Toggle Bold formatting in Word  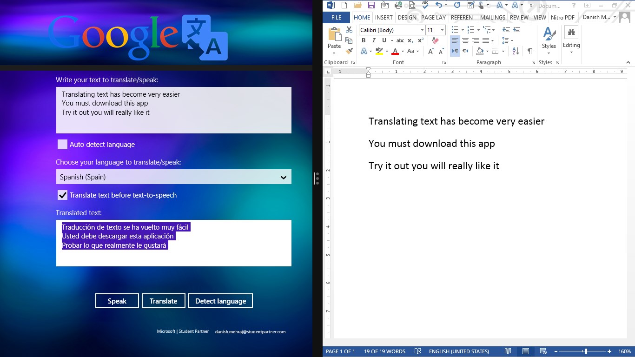(364, 40)
